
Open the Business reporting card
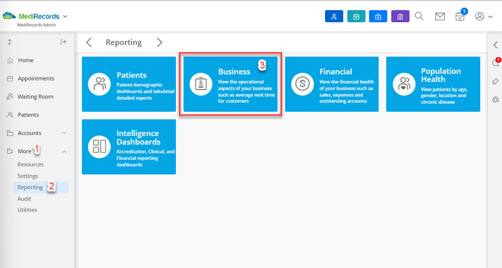(x=231, y=84)
